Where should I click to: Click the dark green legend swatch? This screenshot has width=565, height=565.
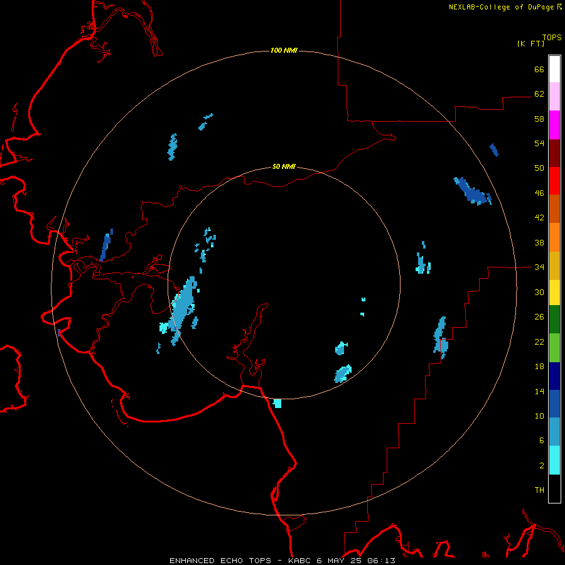[554, 320]
